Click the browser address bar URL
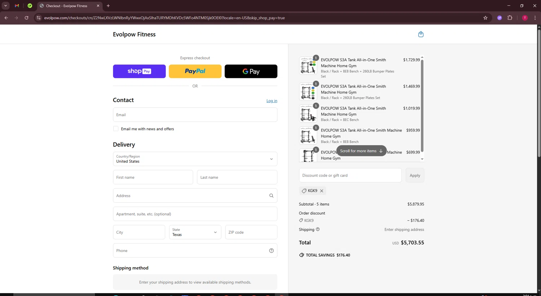The width and height of the screenshot is (541, 296). point(164,18)
